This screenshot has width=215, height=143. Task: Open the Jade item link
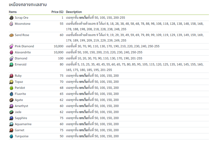click(18, 112)
